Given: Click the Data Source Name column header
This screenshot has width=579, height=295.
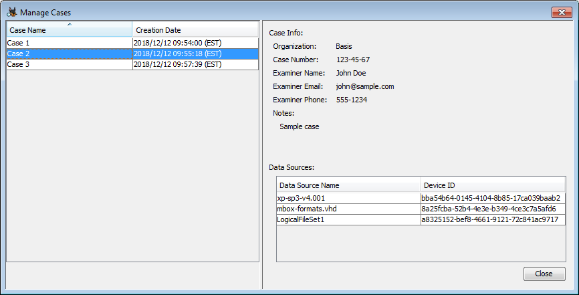Looking at the screenshot, I should [x=348, y=185].
